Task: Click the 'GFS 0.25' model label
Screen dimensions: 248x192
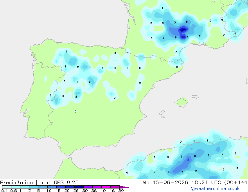Action: point(66,183)
